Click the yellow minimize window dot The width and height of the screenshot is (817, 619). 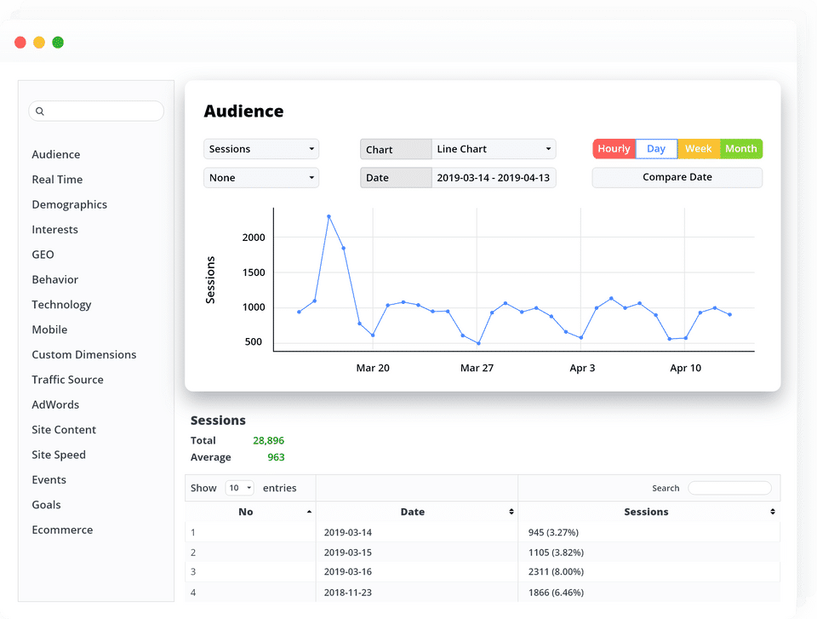(x=39, y=43)
